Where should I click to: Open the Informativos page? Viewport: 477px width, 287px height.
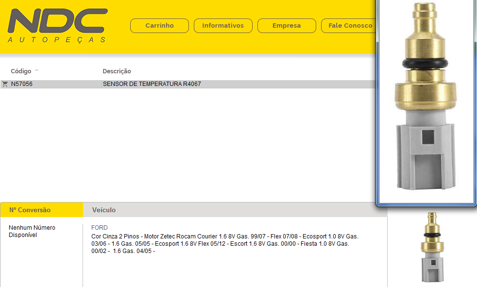[223, 26]
